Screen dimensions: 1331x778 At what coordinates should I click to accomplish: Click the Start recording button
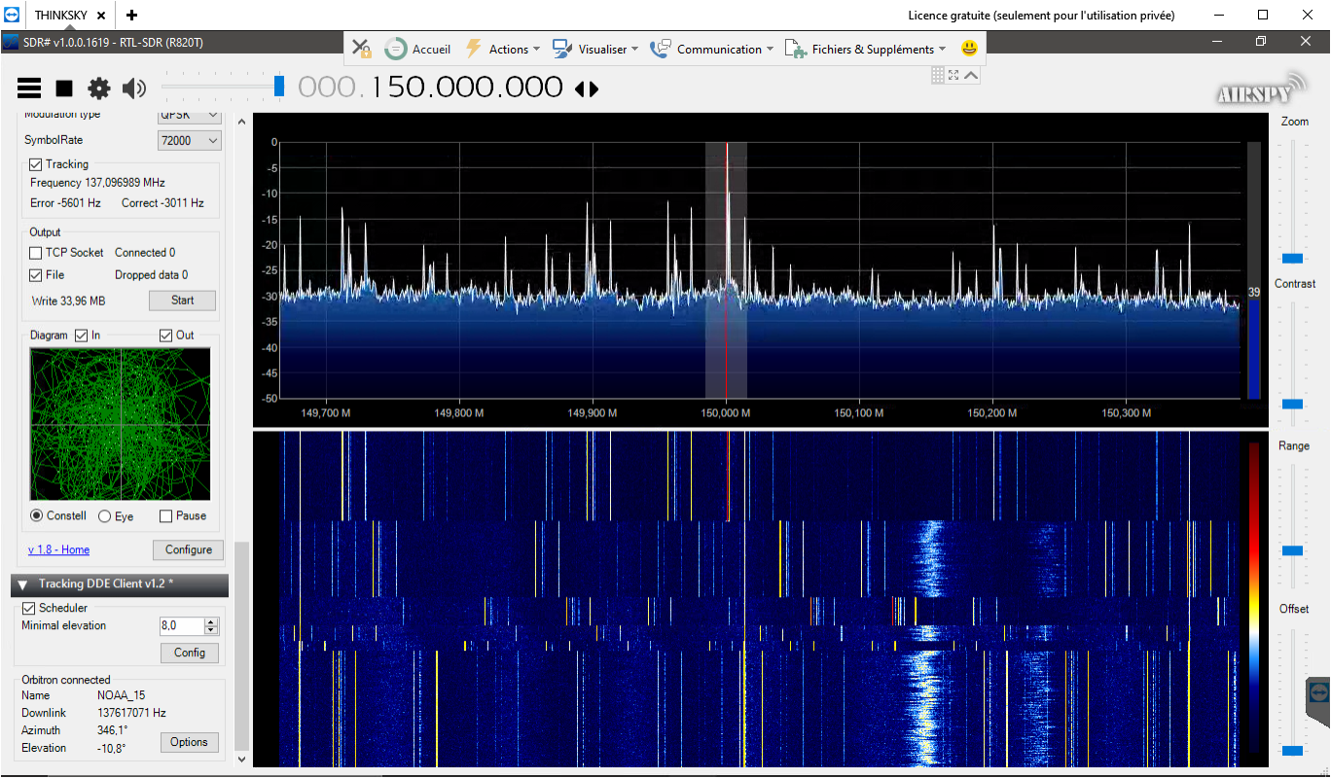click(x=182, y=301)
